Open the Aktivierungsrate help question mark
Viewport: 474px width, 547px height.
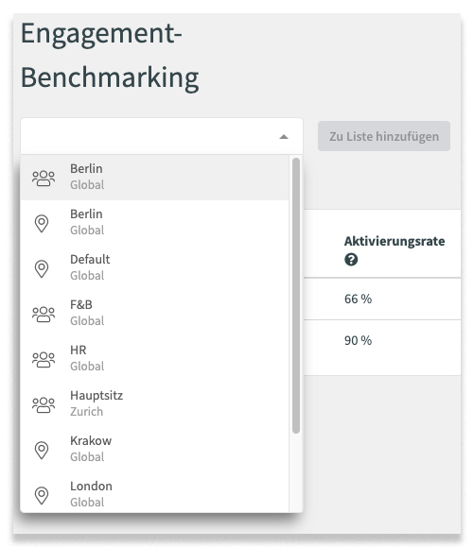pyautogui.click(x=351, y=260)
